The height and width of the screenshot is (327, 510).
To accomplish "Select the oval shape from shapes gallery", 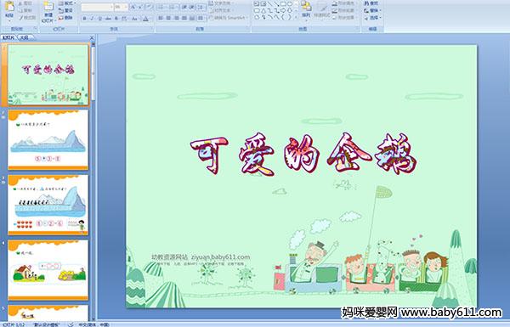I will pos(290,4).
